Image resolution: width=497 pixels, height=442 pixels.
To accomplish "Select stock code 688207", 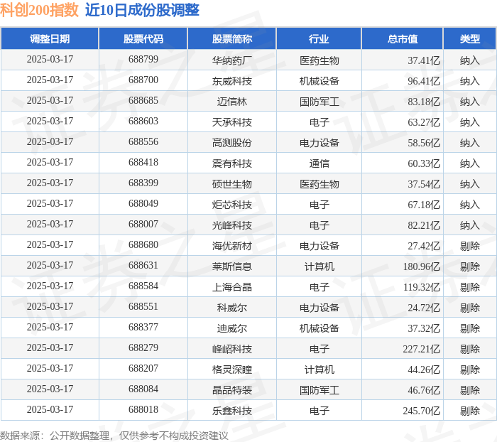I will [143, 369].
